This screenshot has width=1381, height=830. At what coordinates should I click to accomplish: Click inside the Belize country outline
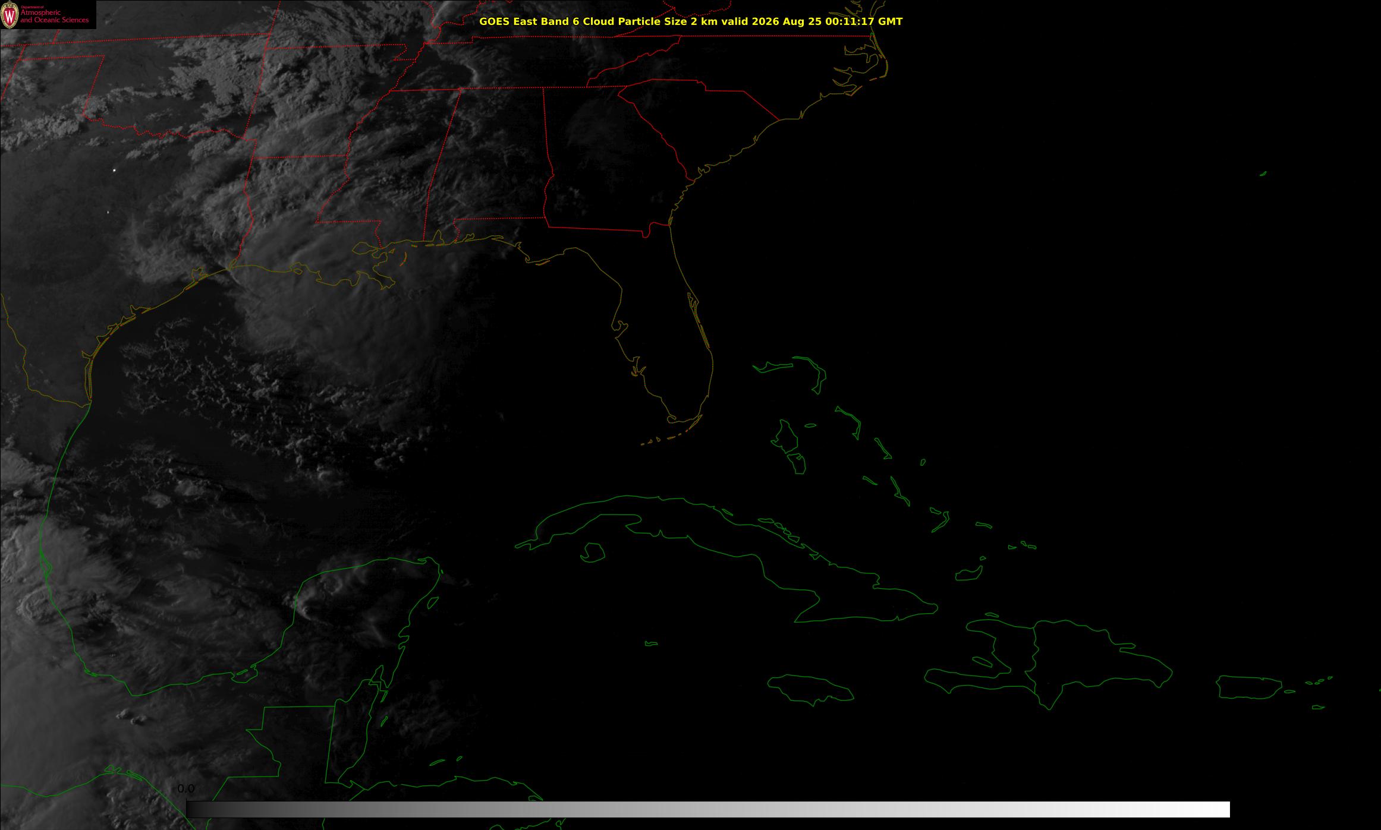pos(351,737)
